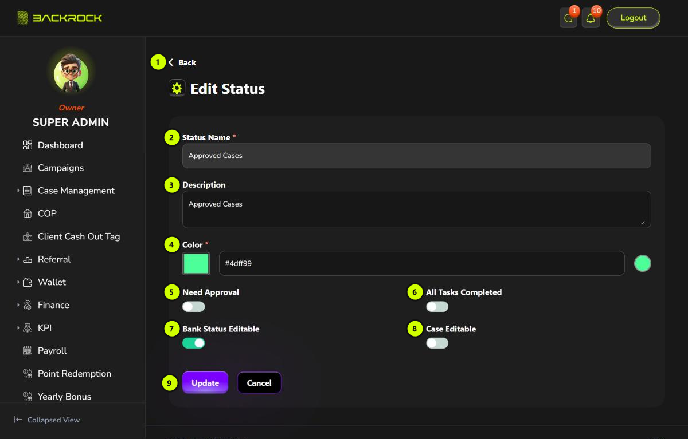688x439 pixels.
Task: Click the COP building icon
Action: pyautogui.click(x=28, y=214)
